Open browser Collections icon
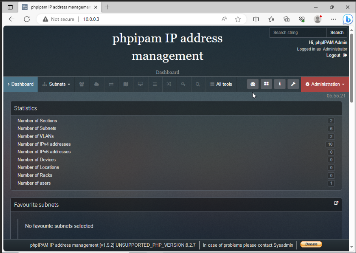This screenshot has width=356, height=253. click(x=287, y=19)
